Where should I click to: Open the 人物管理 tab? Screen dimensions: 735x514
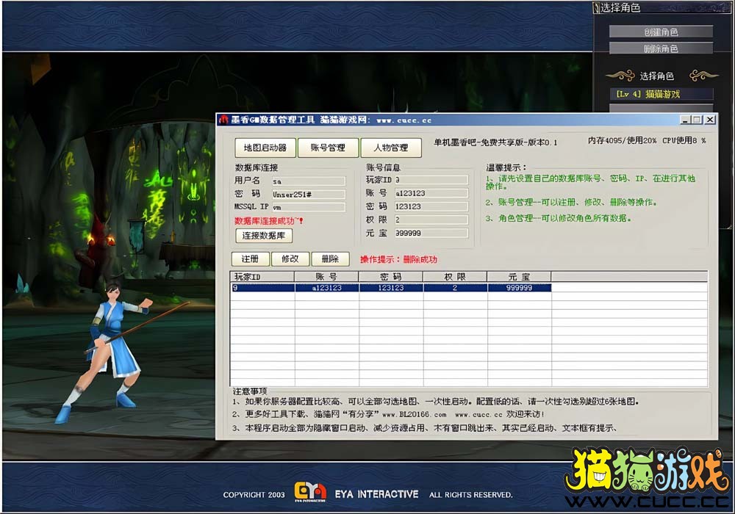click(x=391, y=148)
